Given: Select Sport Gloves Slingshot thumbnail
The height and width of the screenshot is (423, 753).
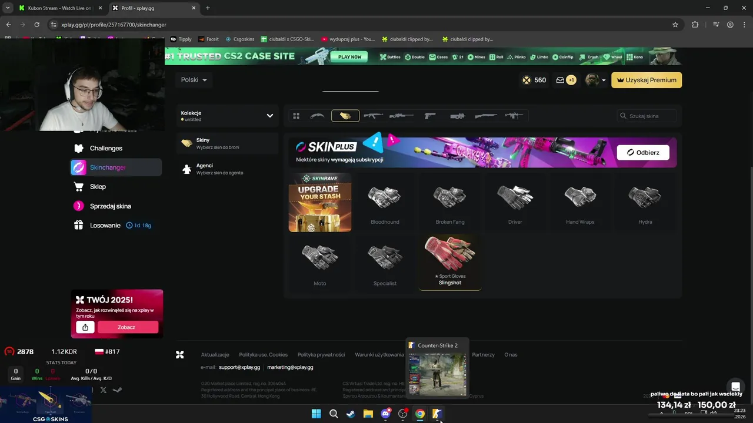Looking at the screenshot, I should pos(450,263).
